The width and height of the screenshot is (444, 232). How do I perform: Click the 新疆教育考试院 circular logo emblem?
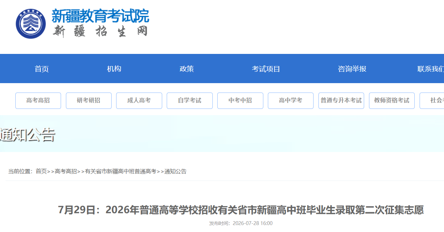pos(31,24)
